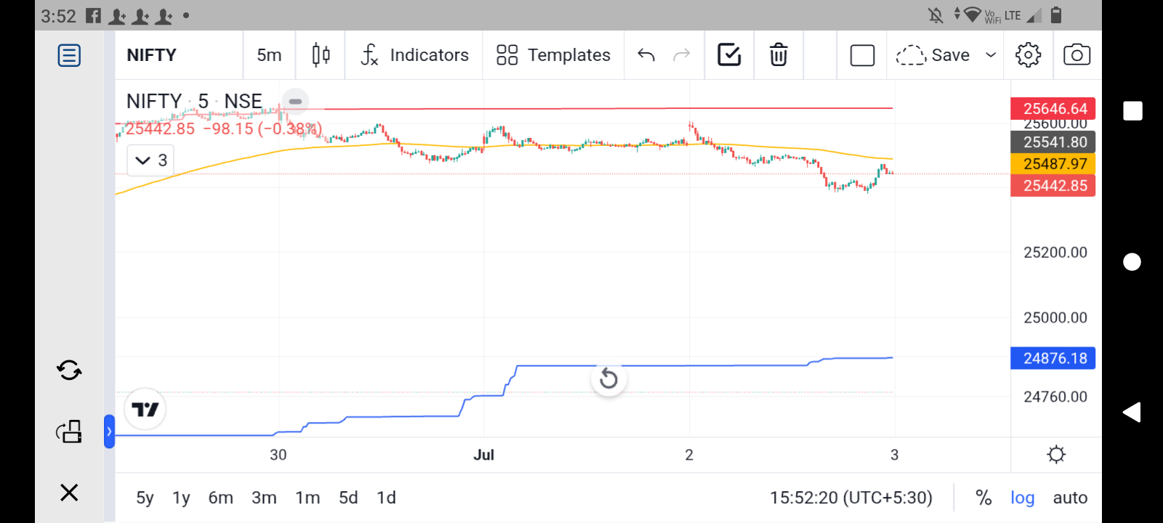Open the Indicators dialog
The image size is (1163, 523).
[x=414, y=55]
